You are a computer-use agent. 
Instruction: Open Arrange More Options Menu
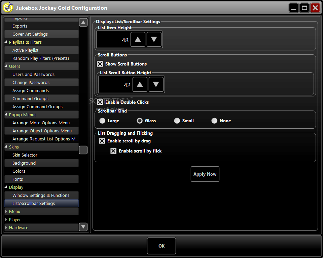click(41, 123)
